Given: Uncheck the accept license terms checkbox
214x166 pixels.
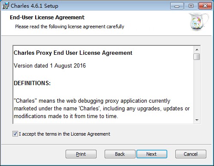Looking at the screenshot, I should pyautogui.click(x=15, y=134).
